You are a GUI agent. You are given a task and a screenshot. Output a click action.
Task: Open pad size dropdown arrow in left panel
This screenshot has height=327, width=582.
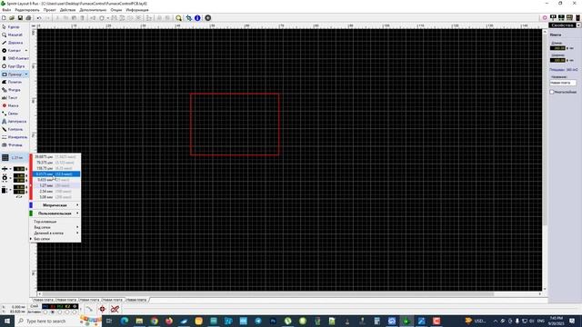[10, 178]
